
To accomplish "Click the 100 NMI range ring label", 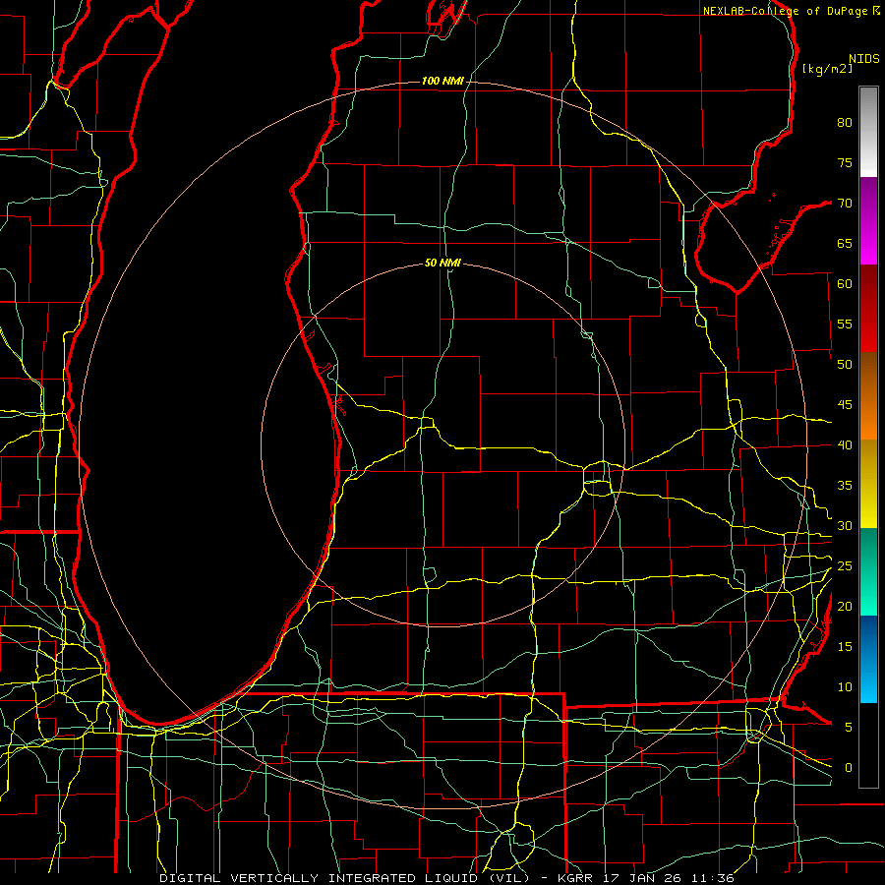I will point(442,82).
